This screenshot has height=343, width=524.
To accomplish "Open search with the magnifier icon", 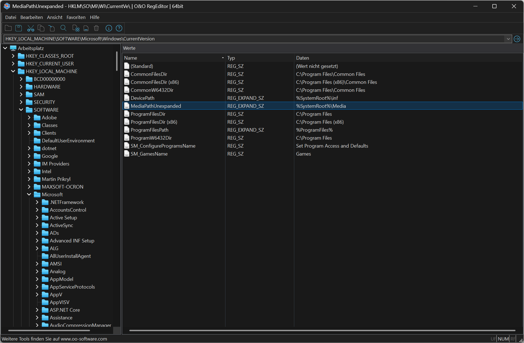I will point(63,28).
